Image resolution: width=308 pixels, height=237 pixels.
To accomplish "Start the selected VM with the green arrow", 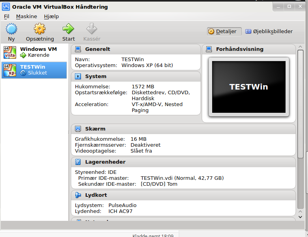I will [x=68, y=29].
